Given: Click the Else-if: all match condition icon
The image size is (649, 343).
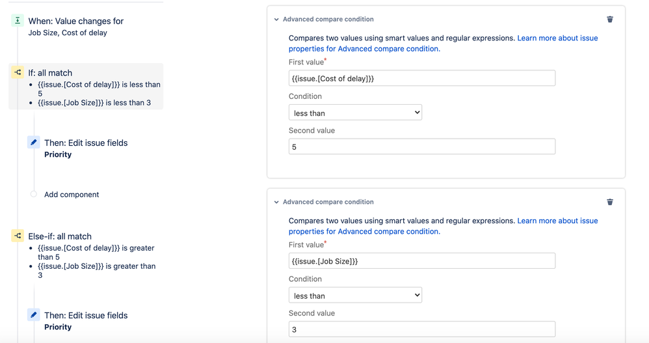Looking at the screenshot, I should click(18, 236).
